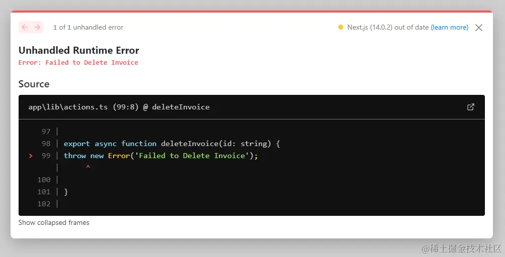
Task: Click the previous error arrow button
Action: tap(25, 27)
